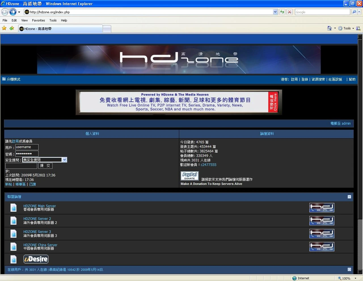
Task: Open the Tools menu in menu bar
Action: [x=53, y=20]
